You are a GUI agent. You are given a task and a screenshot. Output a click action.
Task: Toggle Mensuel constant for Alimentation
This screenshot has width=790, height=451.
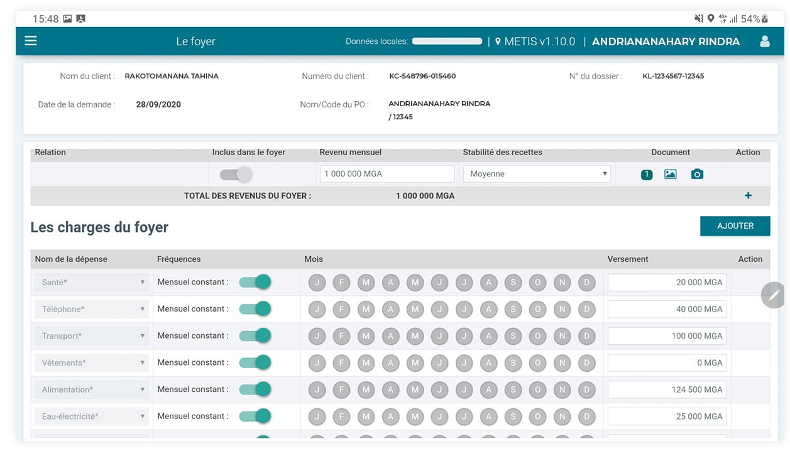[x=255, y=389]
